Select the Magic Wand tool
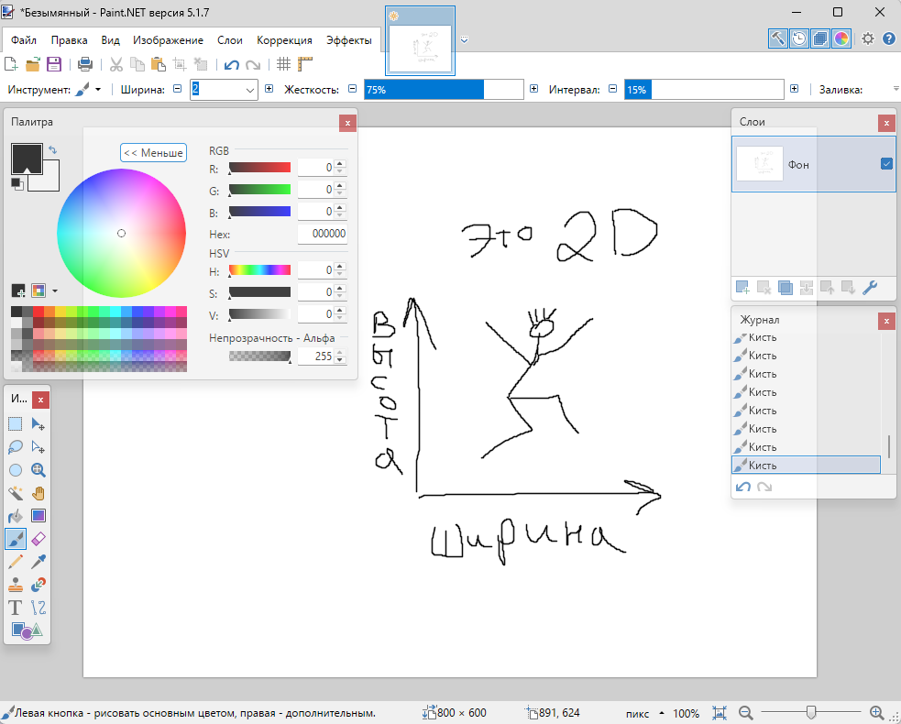Image resolution: width=901 pixels, height=724 pixels. point(16,493)
